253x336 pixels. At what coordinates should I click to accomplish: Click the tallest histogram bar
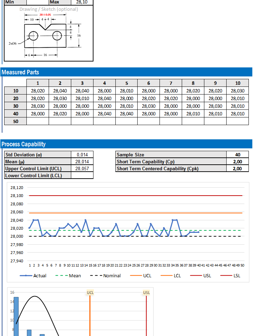click(x=16, y=317)
